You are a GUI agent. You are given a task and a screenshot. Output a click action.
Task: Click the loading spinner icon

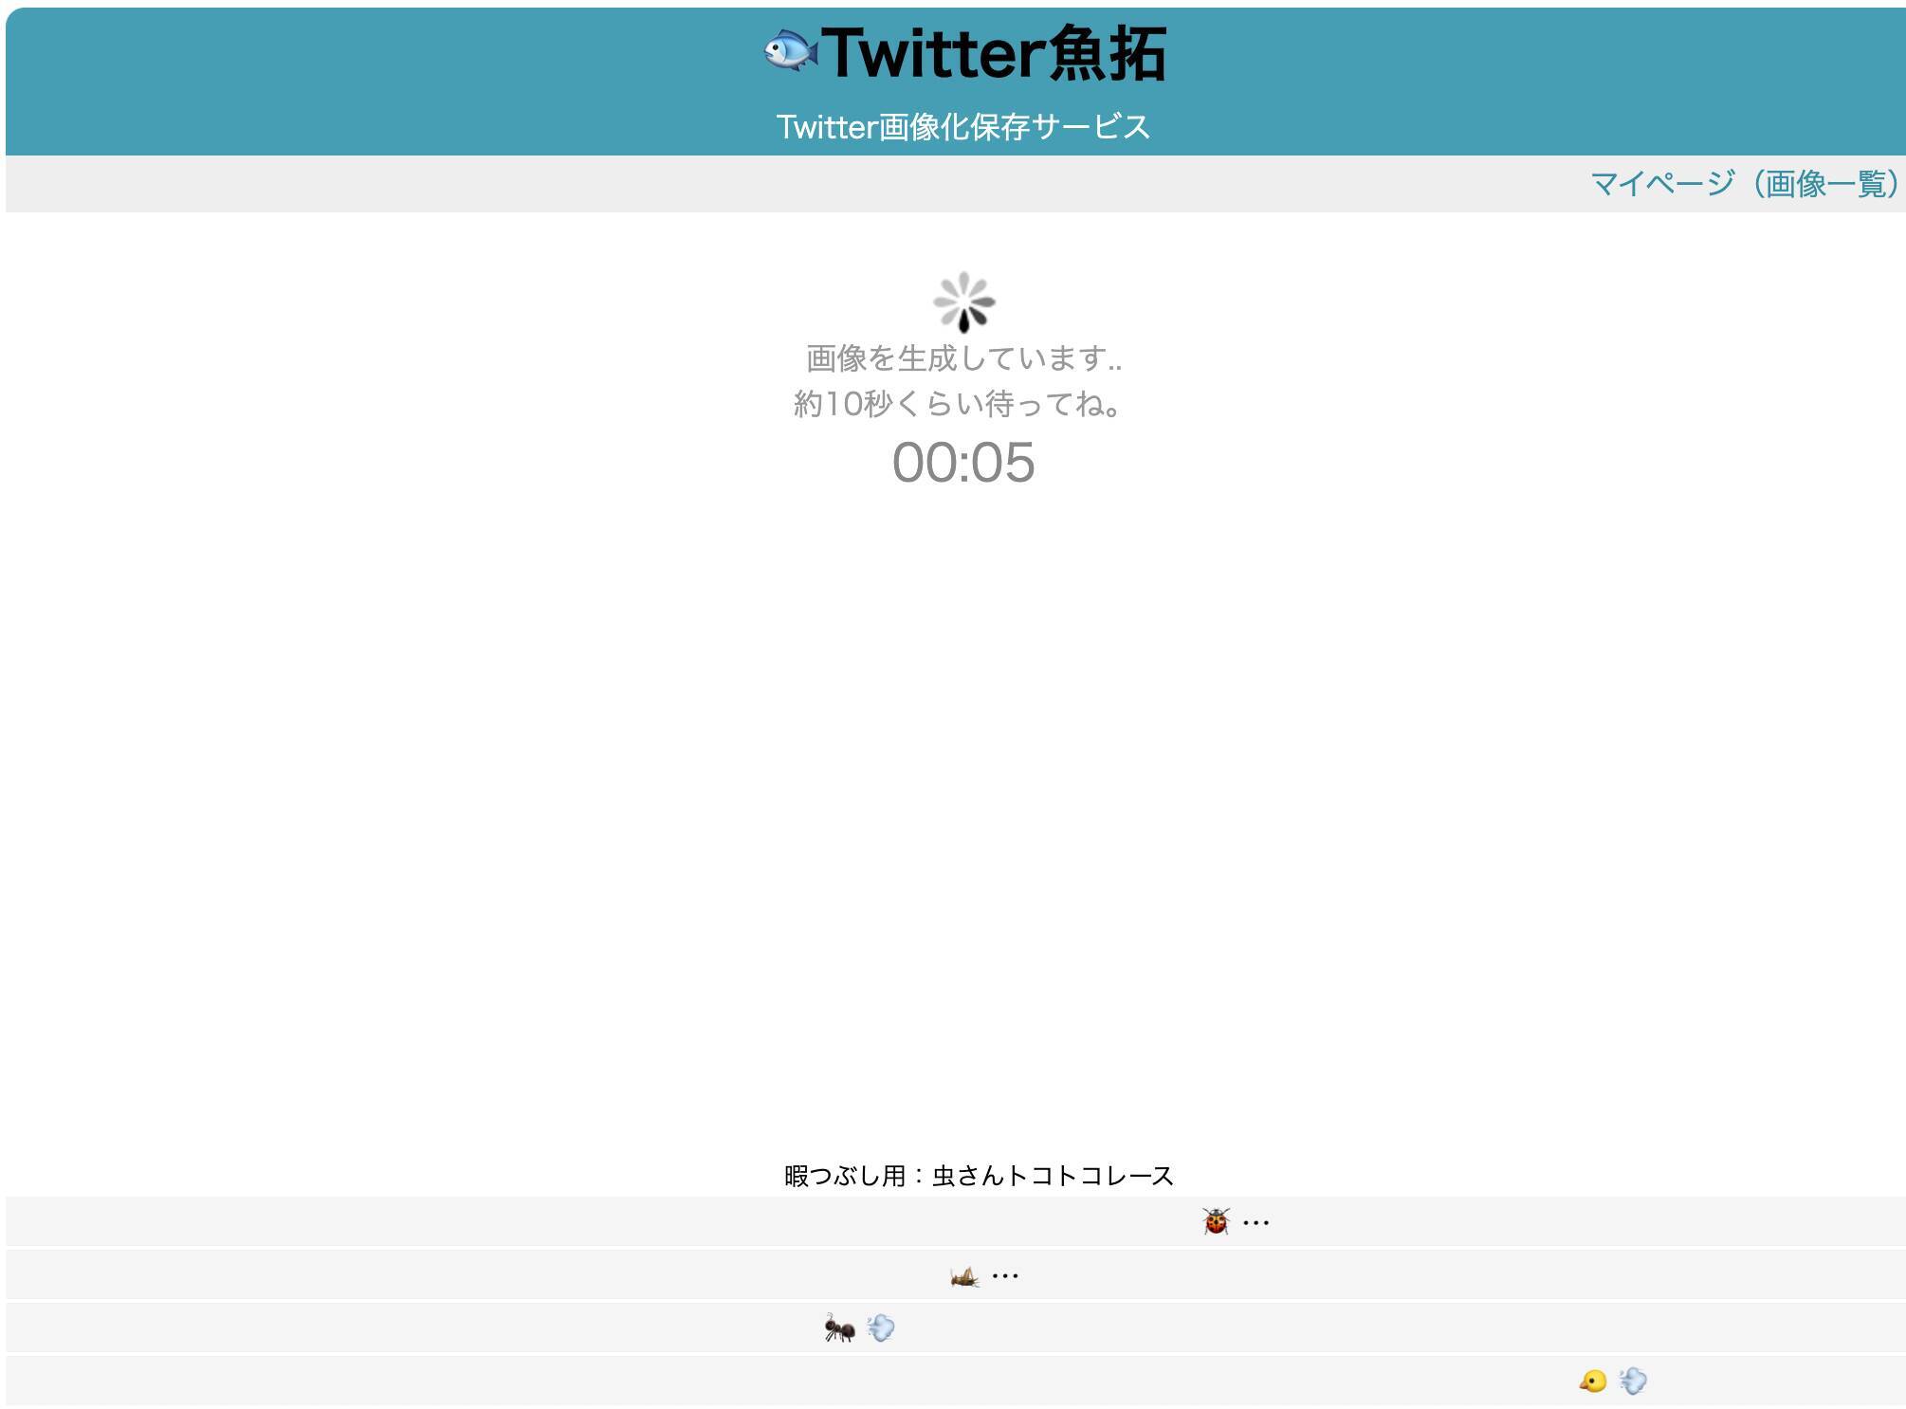963,302
